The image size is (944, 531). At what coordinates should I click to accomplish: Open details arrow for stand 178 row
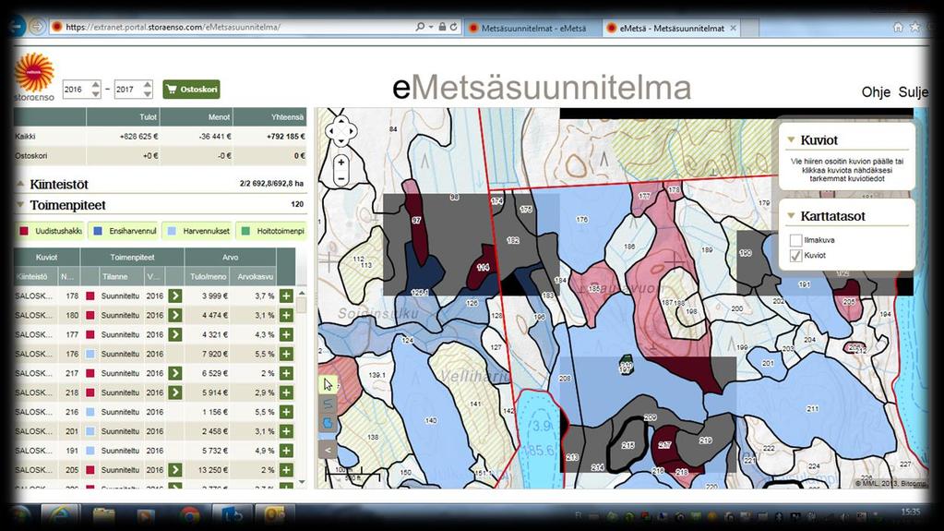(174, 296)
